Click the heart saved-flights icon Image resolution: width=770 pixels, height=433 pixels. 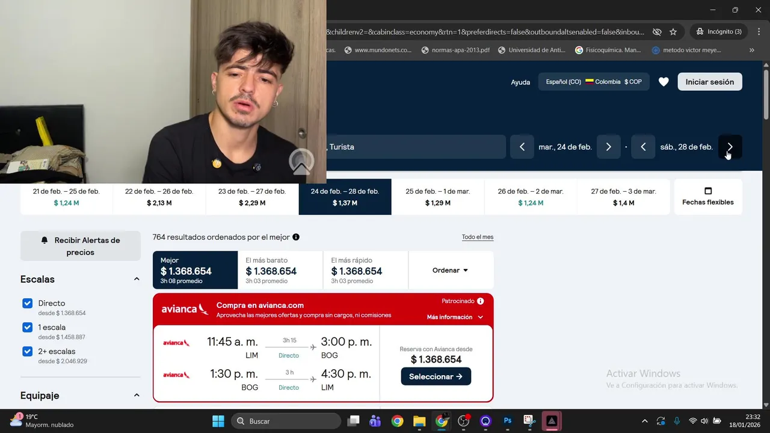664,82
